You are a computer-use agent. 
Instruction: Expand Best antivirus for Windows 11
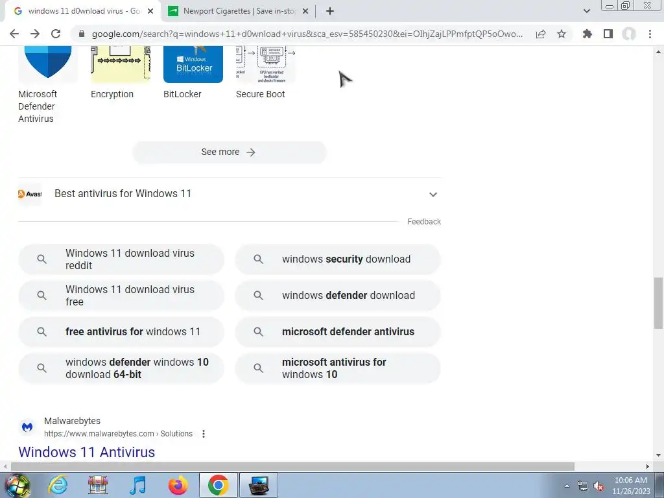(x=230, y=194)
